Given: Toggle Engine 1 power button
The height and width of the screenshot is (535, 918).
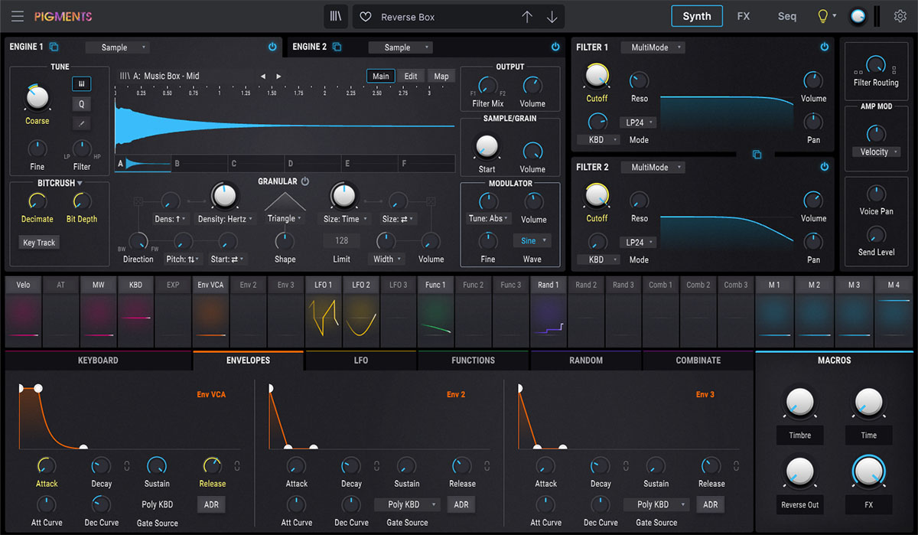Looking at the screenshot, I should pyautogui.click(x=272, y=47).
